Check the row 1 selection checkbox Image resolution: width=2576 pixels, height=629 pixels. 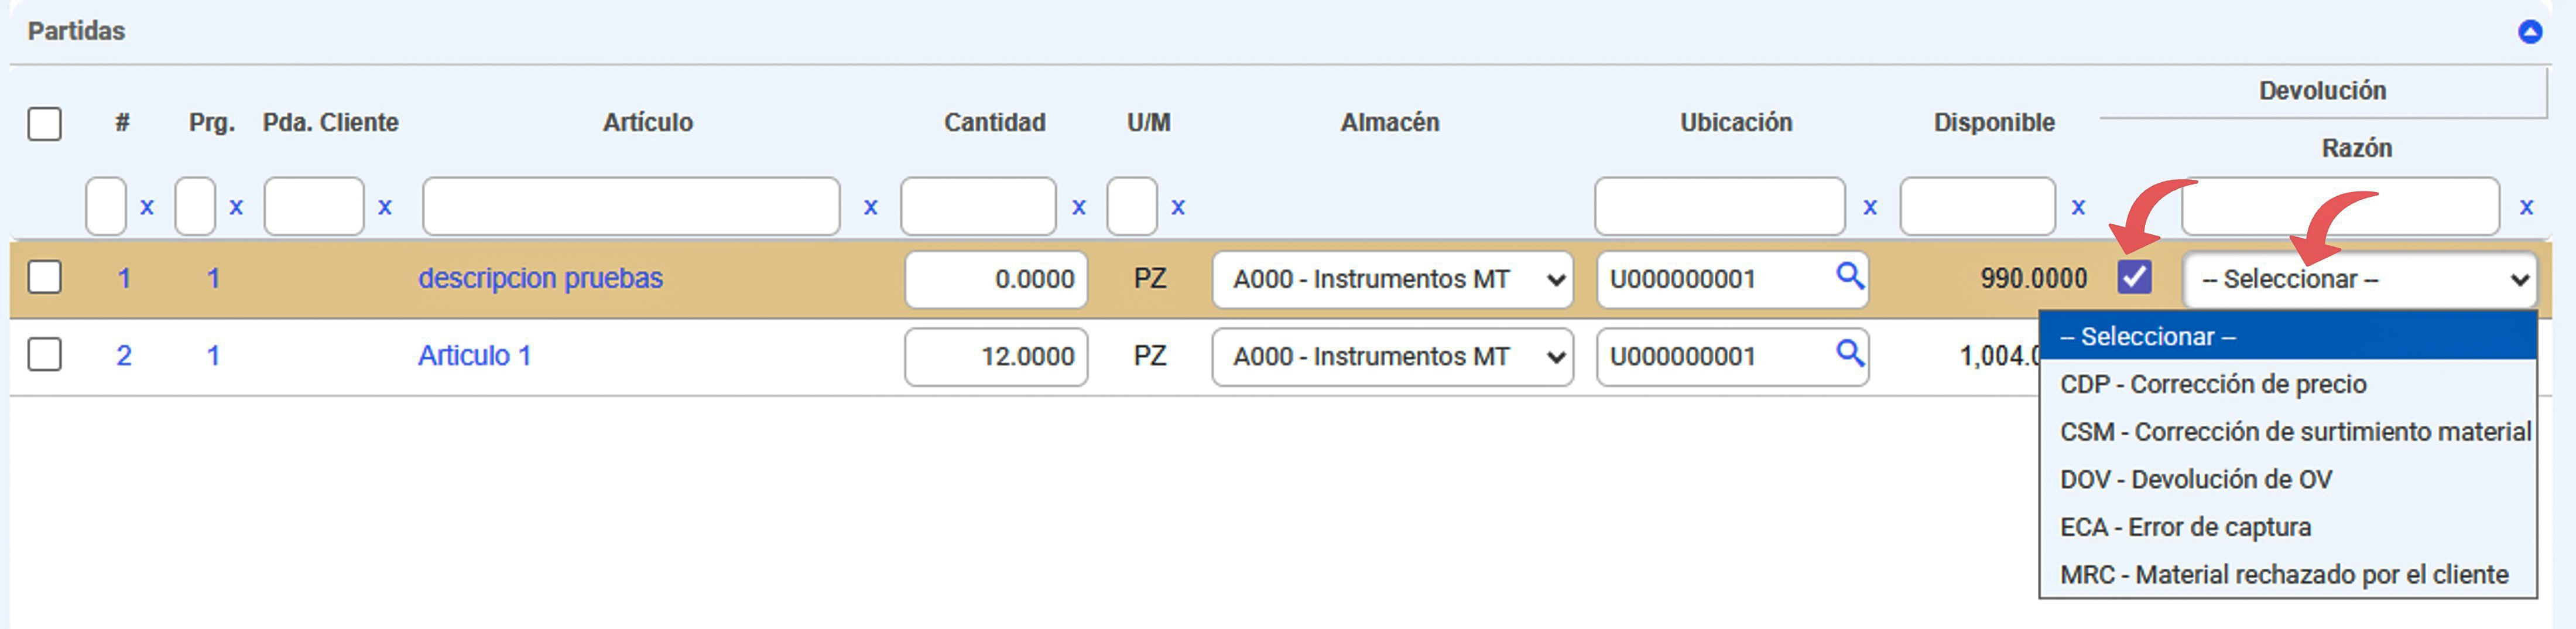coord(45,277)
